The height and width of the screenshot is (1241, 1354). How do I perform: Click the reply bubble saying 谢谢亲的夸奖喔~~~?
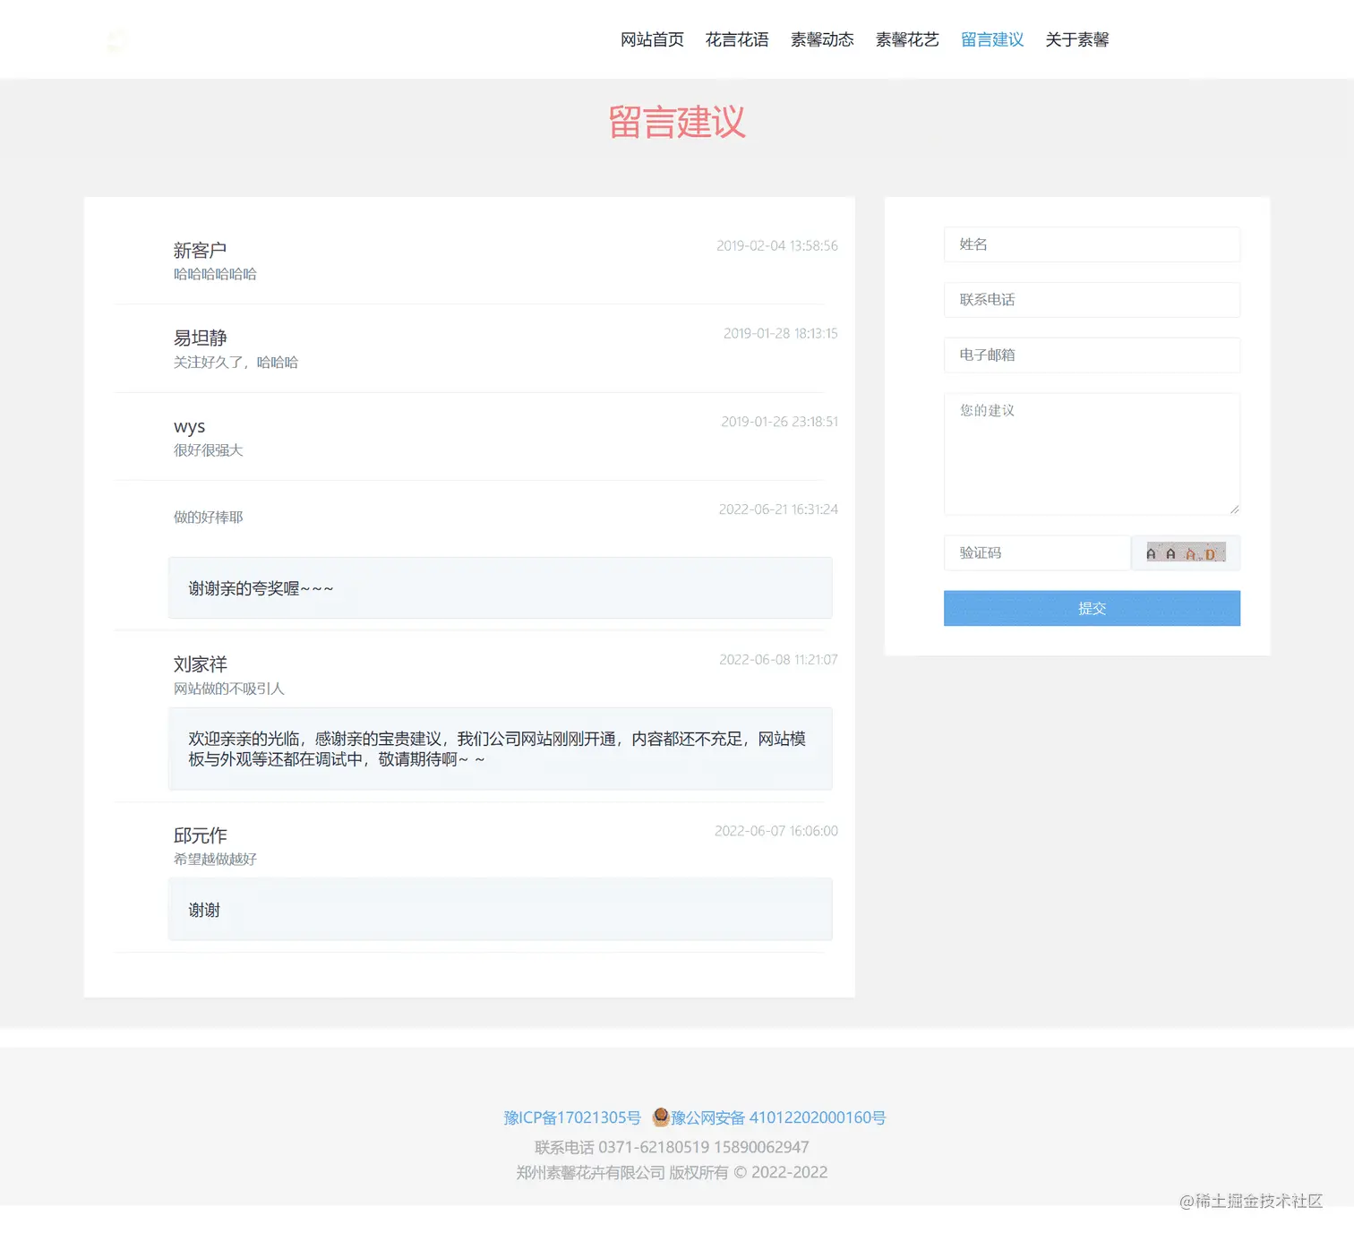coord(499,587)
